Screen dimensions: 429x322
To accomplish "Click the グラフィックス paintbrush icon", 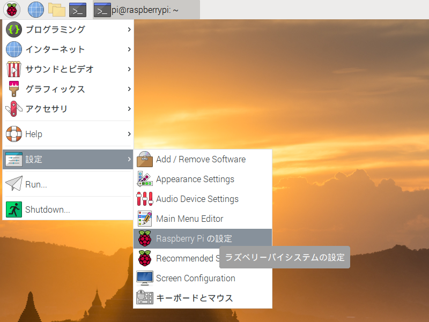I will tap(14, 89).
